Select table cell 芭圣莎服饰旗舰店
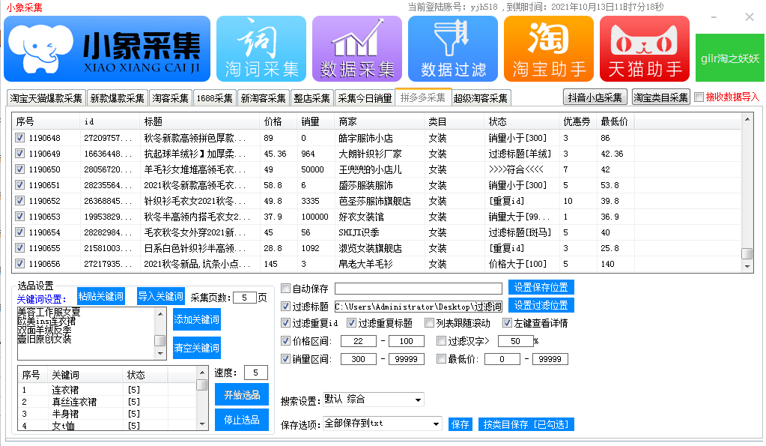The width and height of the screenshot is (766, 446). [x=374, y=201]
